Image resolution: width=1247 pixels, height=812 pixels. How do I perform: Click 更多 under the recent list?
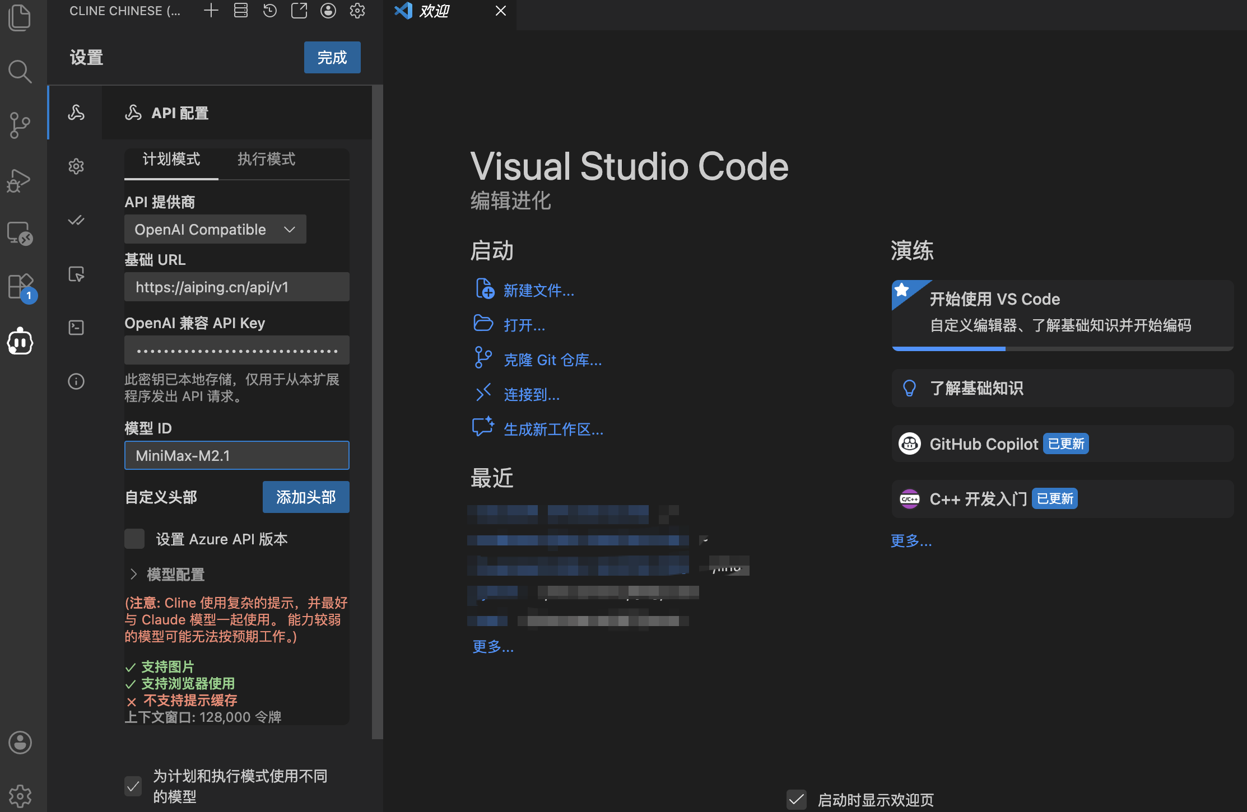pos(493,647)
